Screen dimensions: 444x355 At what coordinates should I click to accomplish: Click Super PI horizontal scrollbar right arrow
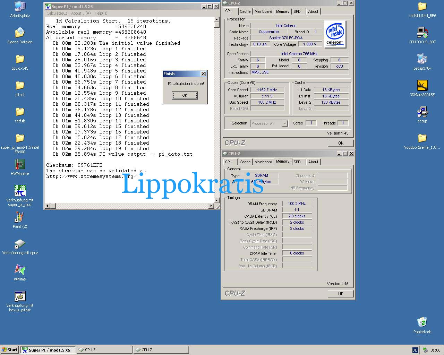point(211,206)
